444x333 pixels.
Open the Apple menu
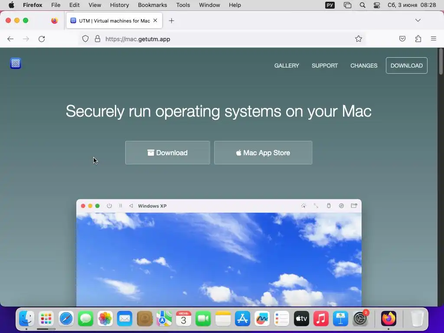(x=11, y=5)
